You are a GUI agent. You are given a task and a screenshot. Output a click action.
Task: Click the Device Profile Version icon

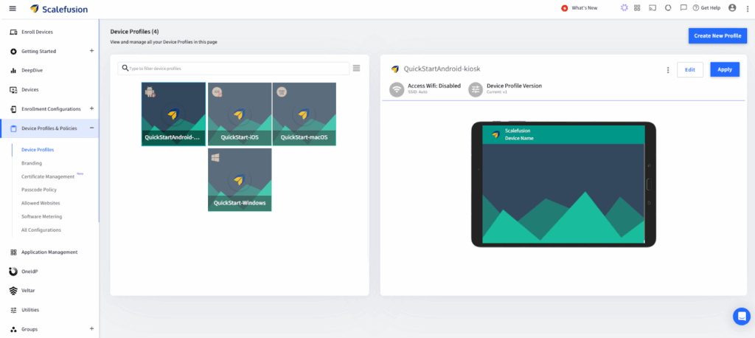tap(476, 89)
